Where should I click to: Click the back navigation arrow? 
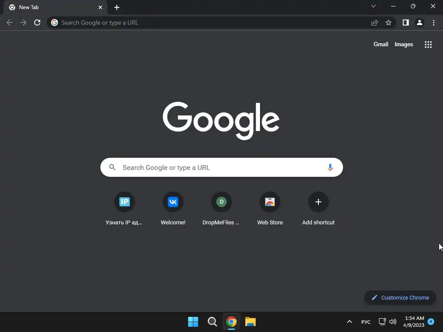pyautogui.click(x=10, y=22)
